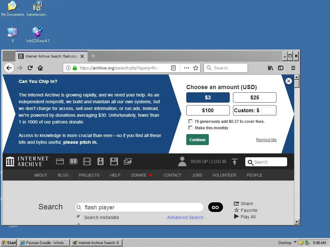The height and width of the screenshot is (247, 330).
Task: Click the Favorite star link
Action: pos(246,210)
